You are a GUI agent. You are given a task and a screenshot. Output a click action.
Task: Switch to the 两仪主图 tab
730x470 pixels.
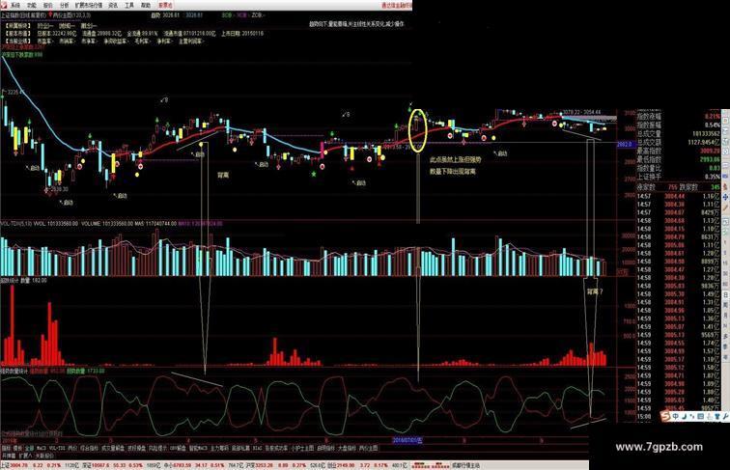click(x=368, y=448)
